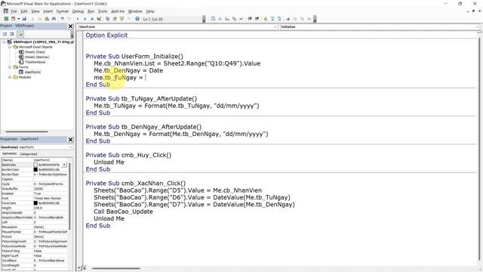Switch to the Categorized properties tab

click(x=29, y=154)
